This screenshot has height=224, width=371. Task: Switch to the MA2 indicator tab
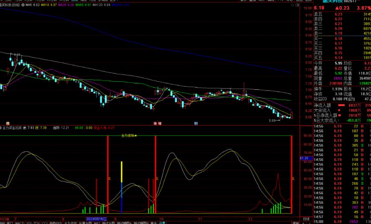97,223
